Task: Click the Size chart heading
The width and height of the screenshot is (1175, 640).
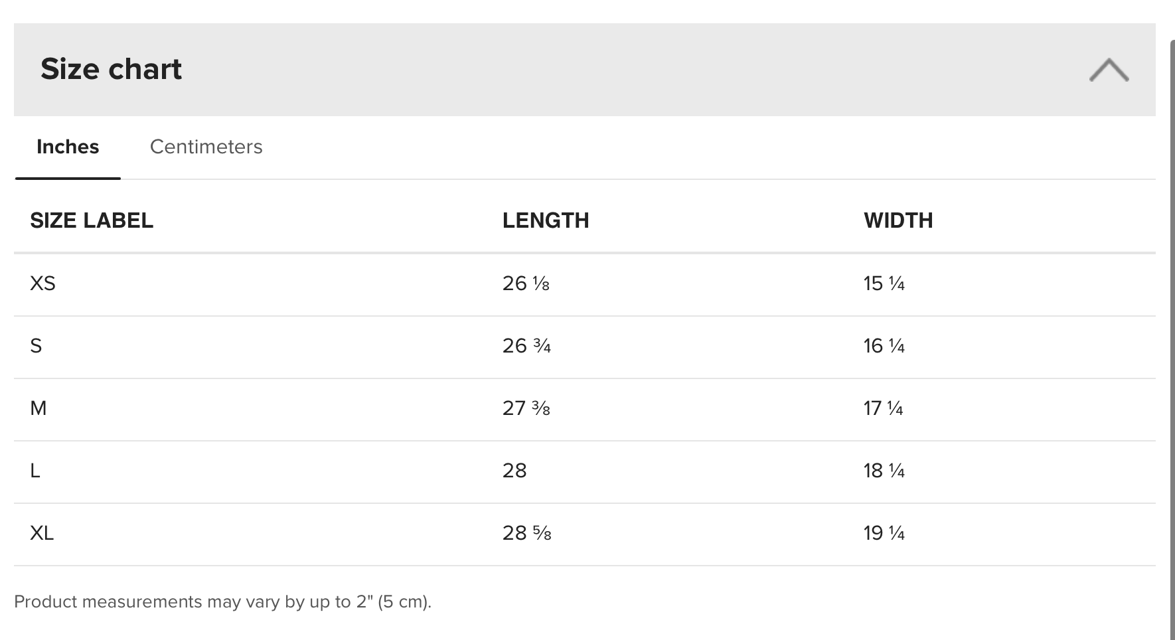Action: 111,69
